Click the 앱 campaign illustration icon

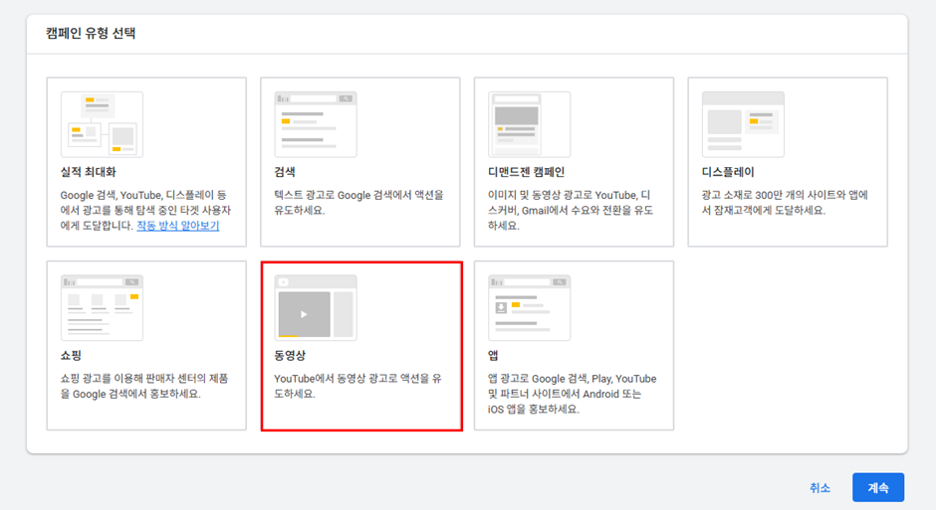coord(530,308)
